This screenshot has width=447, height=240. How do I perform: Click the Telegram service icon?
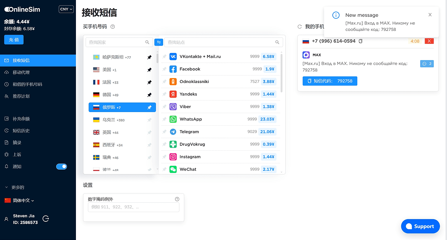[x=173, y=132]
